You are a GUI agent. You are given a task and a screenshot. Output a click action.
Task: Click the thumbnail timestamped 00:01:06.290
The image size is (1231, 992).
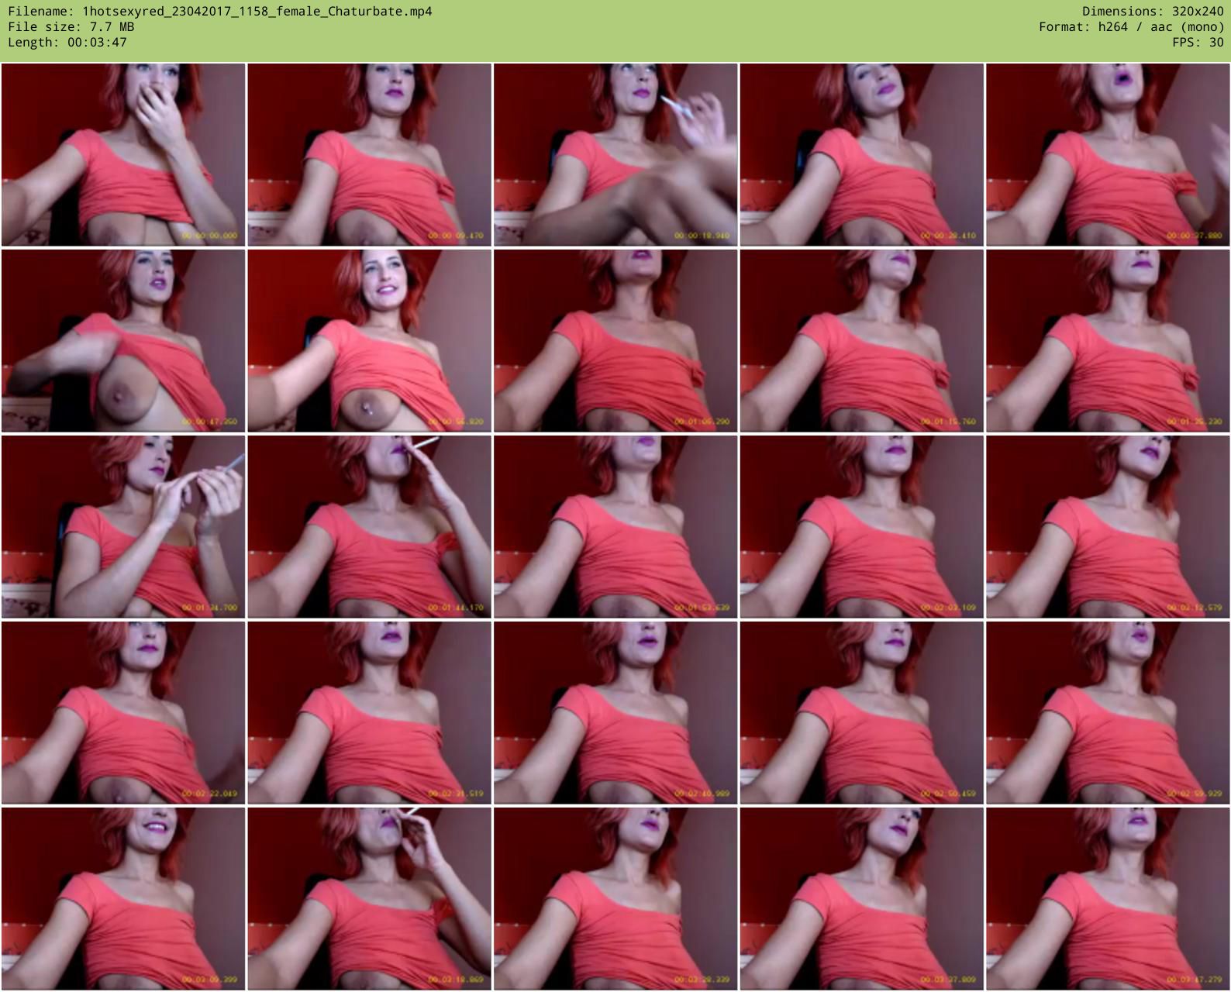(615, 341)
